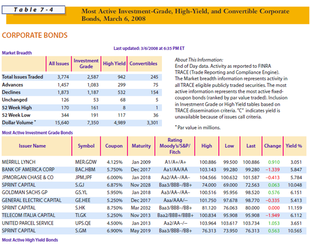311x244 pixels.
Task: Click High Yield declines value 532
Action: [122, 92]
